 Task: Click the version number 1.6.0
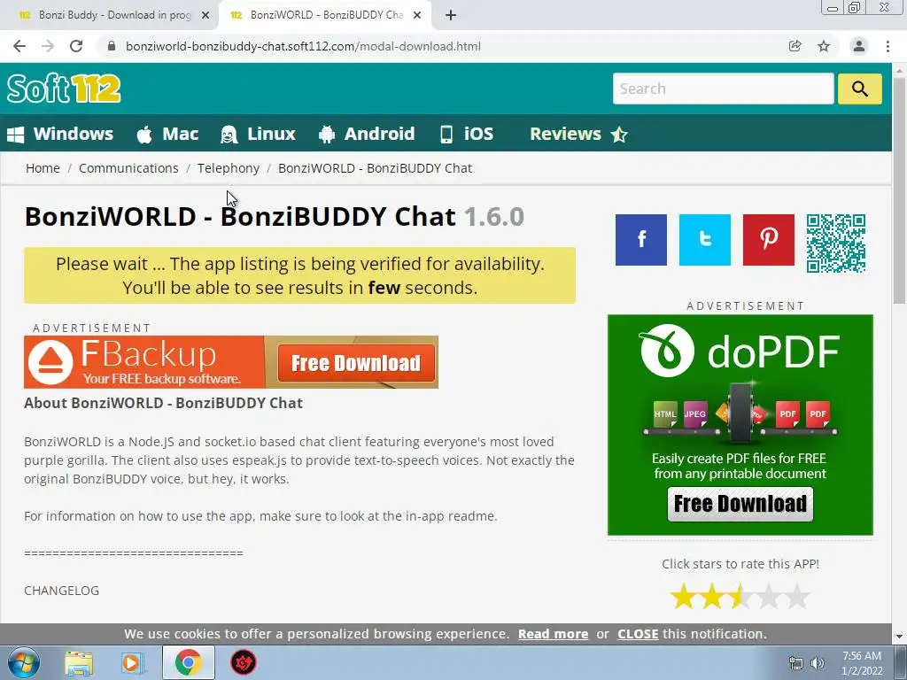click(494, 217)
